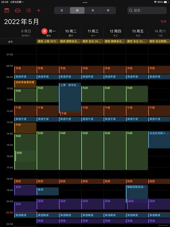Open Saturday's 自适应控制 event

pos(159,140)
